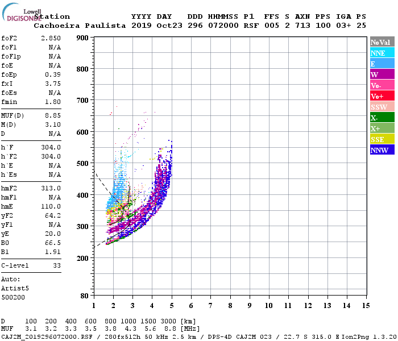398x341 pixels.
Task: Click the 03+ value under IGA
Action: coord(343,26)
